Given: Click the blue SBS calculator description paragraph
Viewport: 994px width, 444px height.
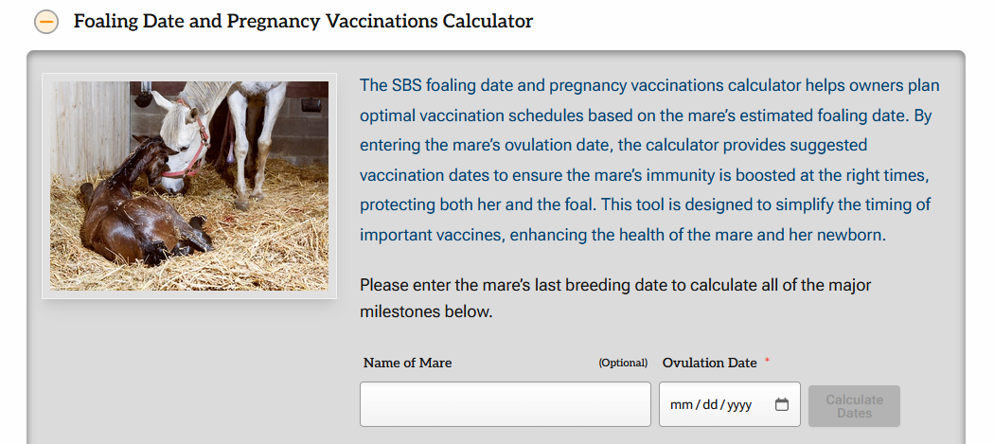Looking at the screenshot, I should pos(649,160).
